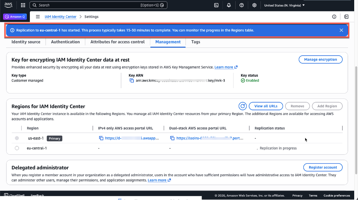Click the Manage encryption button

pos(320,60)
